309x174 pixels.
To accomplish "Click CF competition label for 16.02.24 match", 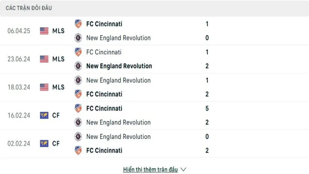I will tap(56, 115).
